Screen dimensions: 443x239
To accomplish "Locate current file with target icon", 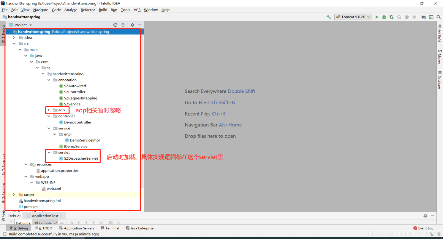I will (116, 25).
